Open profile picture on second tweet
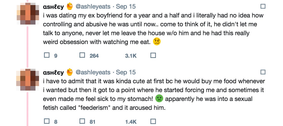 tap(28, 80)
